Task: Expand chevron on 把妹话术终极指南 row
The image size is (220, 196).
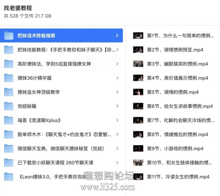Action: click(x=117, y=36)
